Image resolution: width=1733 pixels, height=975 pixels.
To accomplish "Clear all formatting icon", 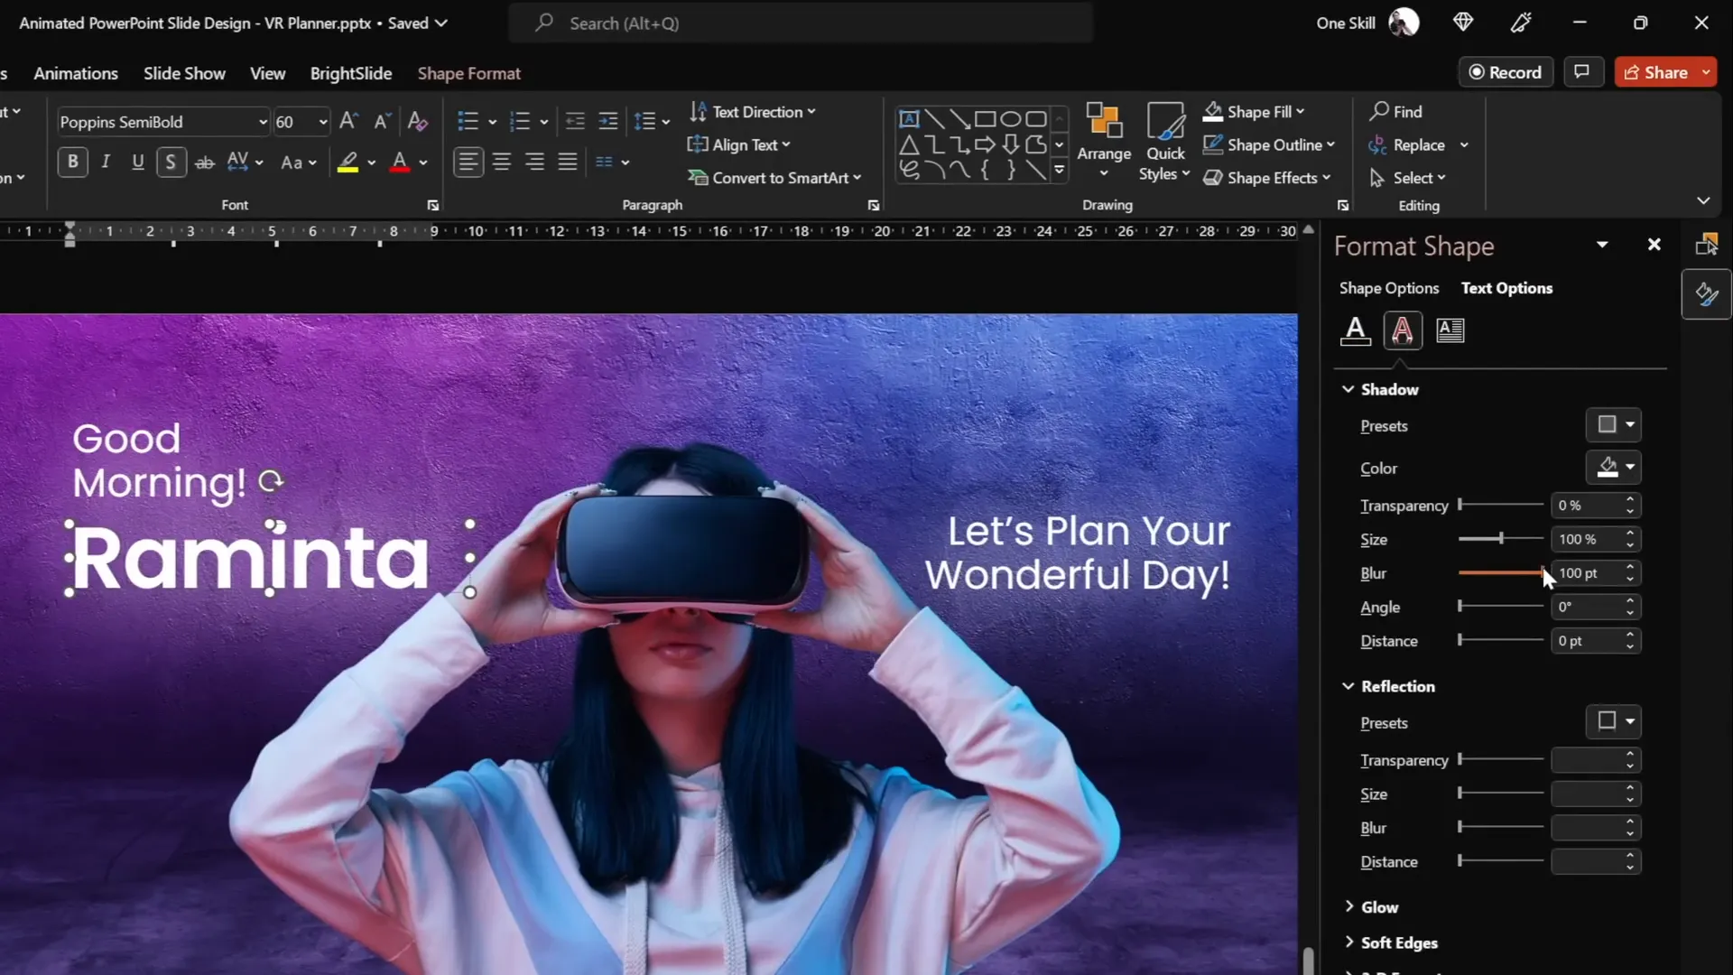I will (417, 121).
